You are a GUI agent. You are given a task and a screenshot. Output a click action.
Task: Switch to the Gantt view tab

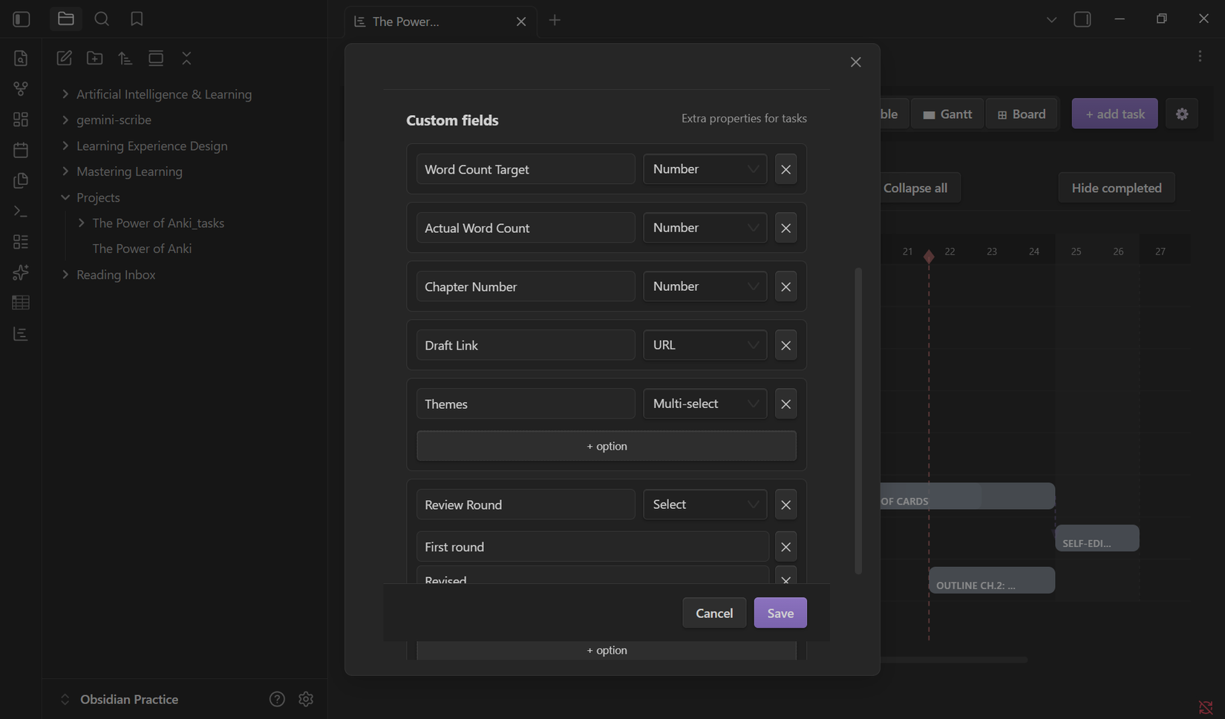coord(947,114)
